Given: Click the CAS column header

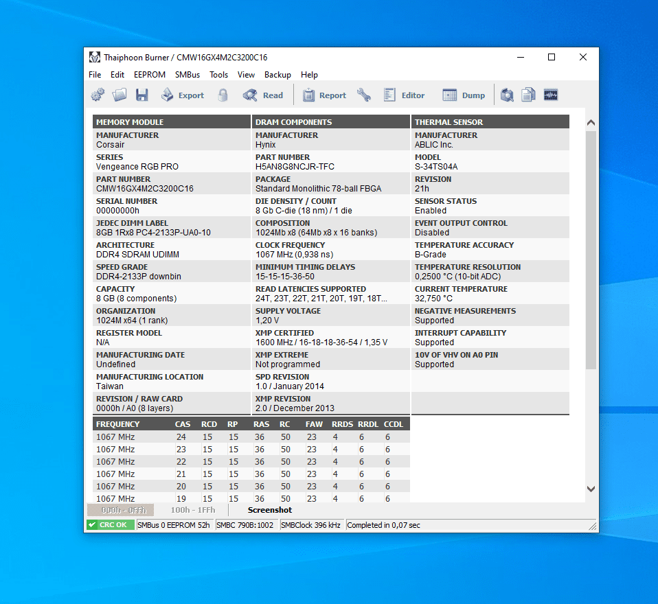Looking at the screenshot, I should pyautogui.click(x=183, y=424).
